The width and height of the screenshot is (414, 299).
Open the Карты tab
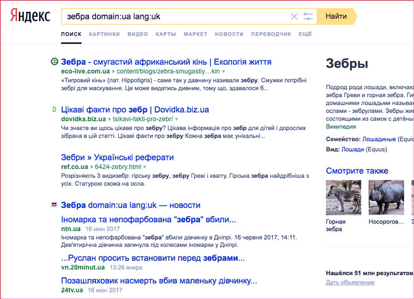click(166, 34)
